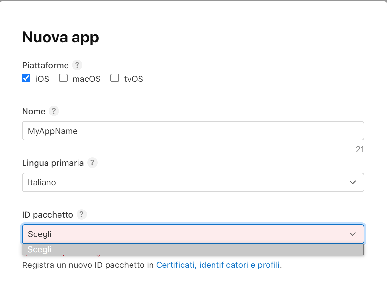Open the Lingua primaria help tooltip icon

coord(92,163)
